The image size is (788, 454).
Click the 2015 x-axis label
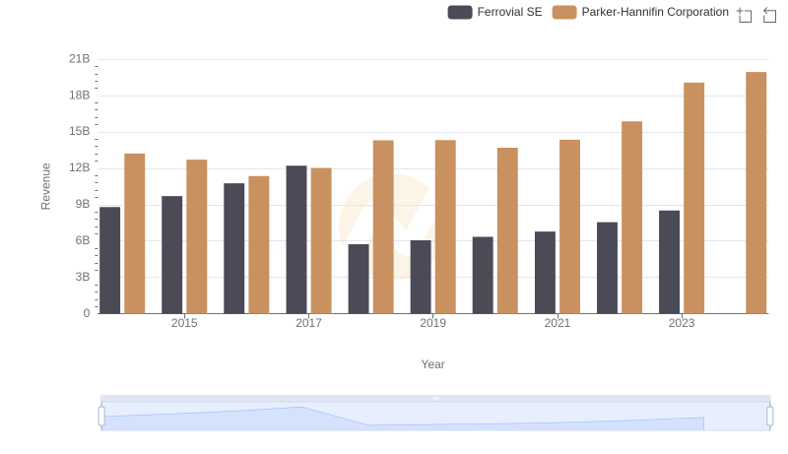tap(184, 323)
